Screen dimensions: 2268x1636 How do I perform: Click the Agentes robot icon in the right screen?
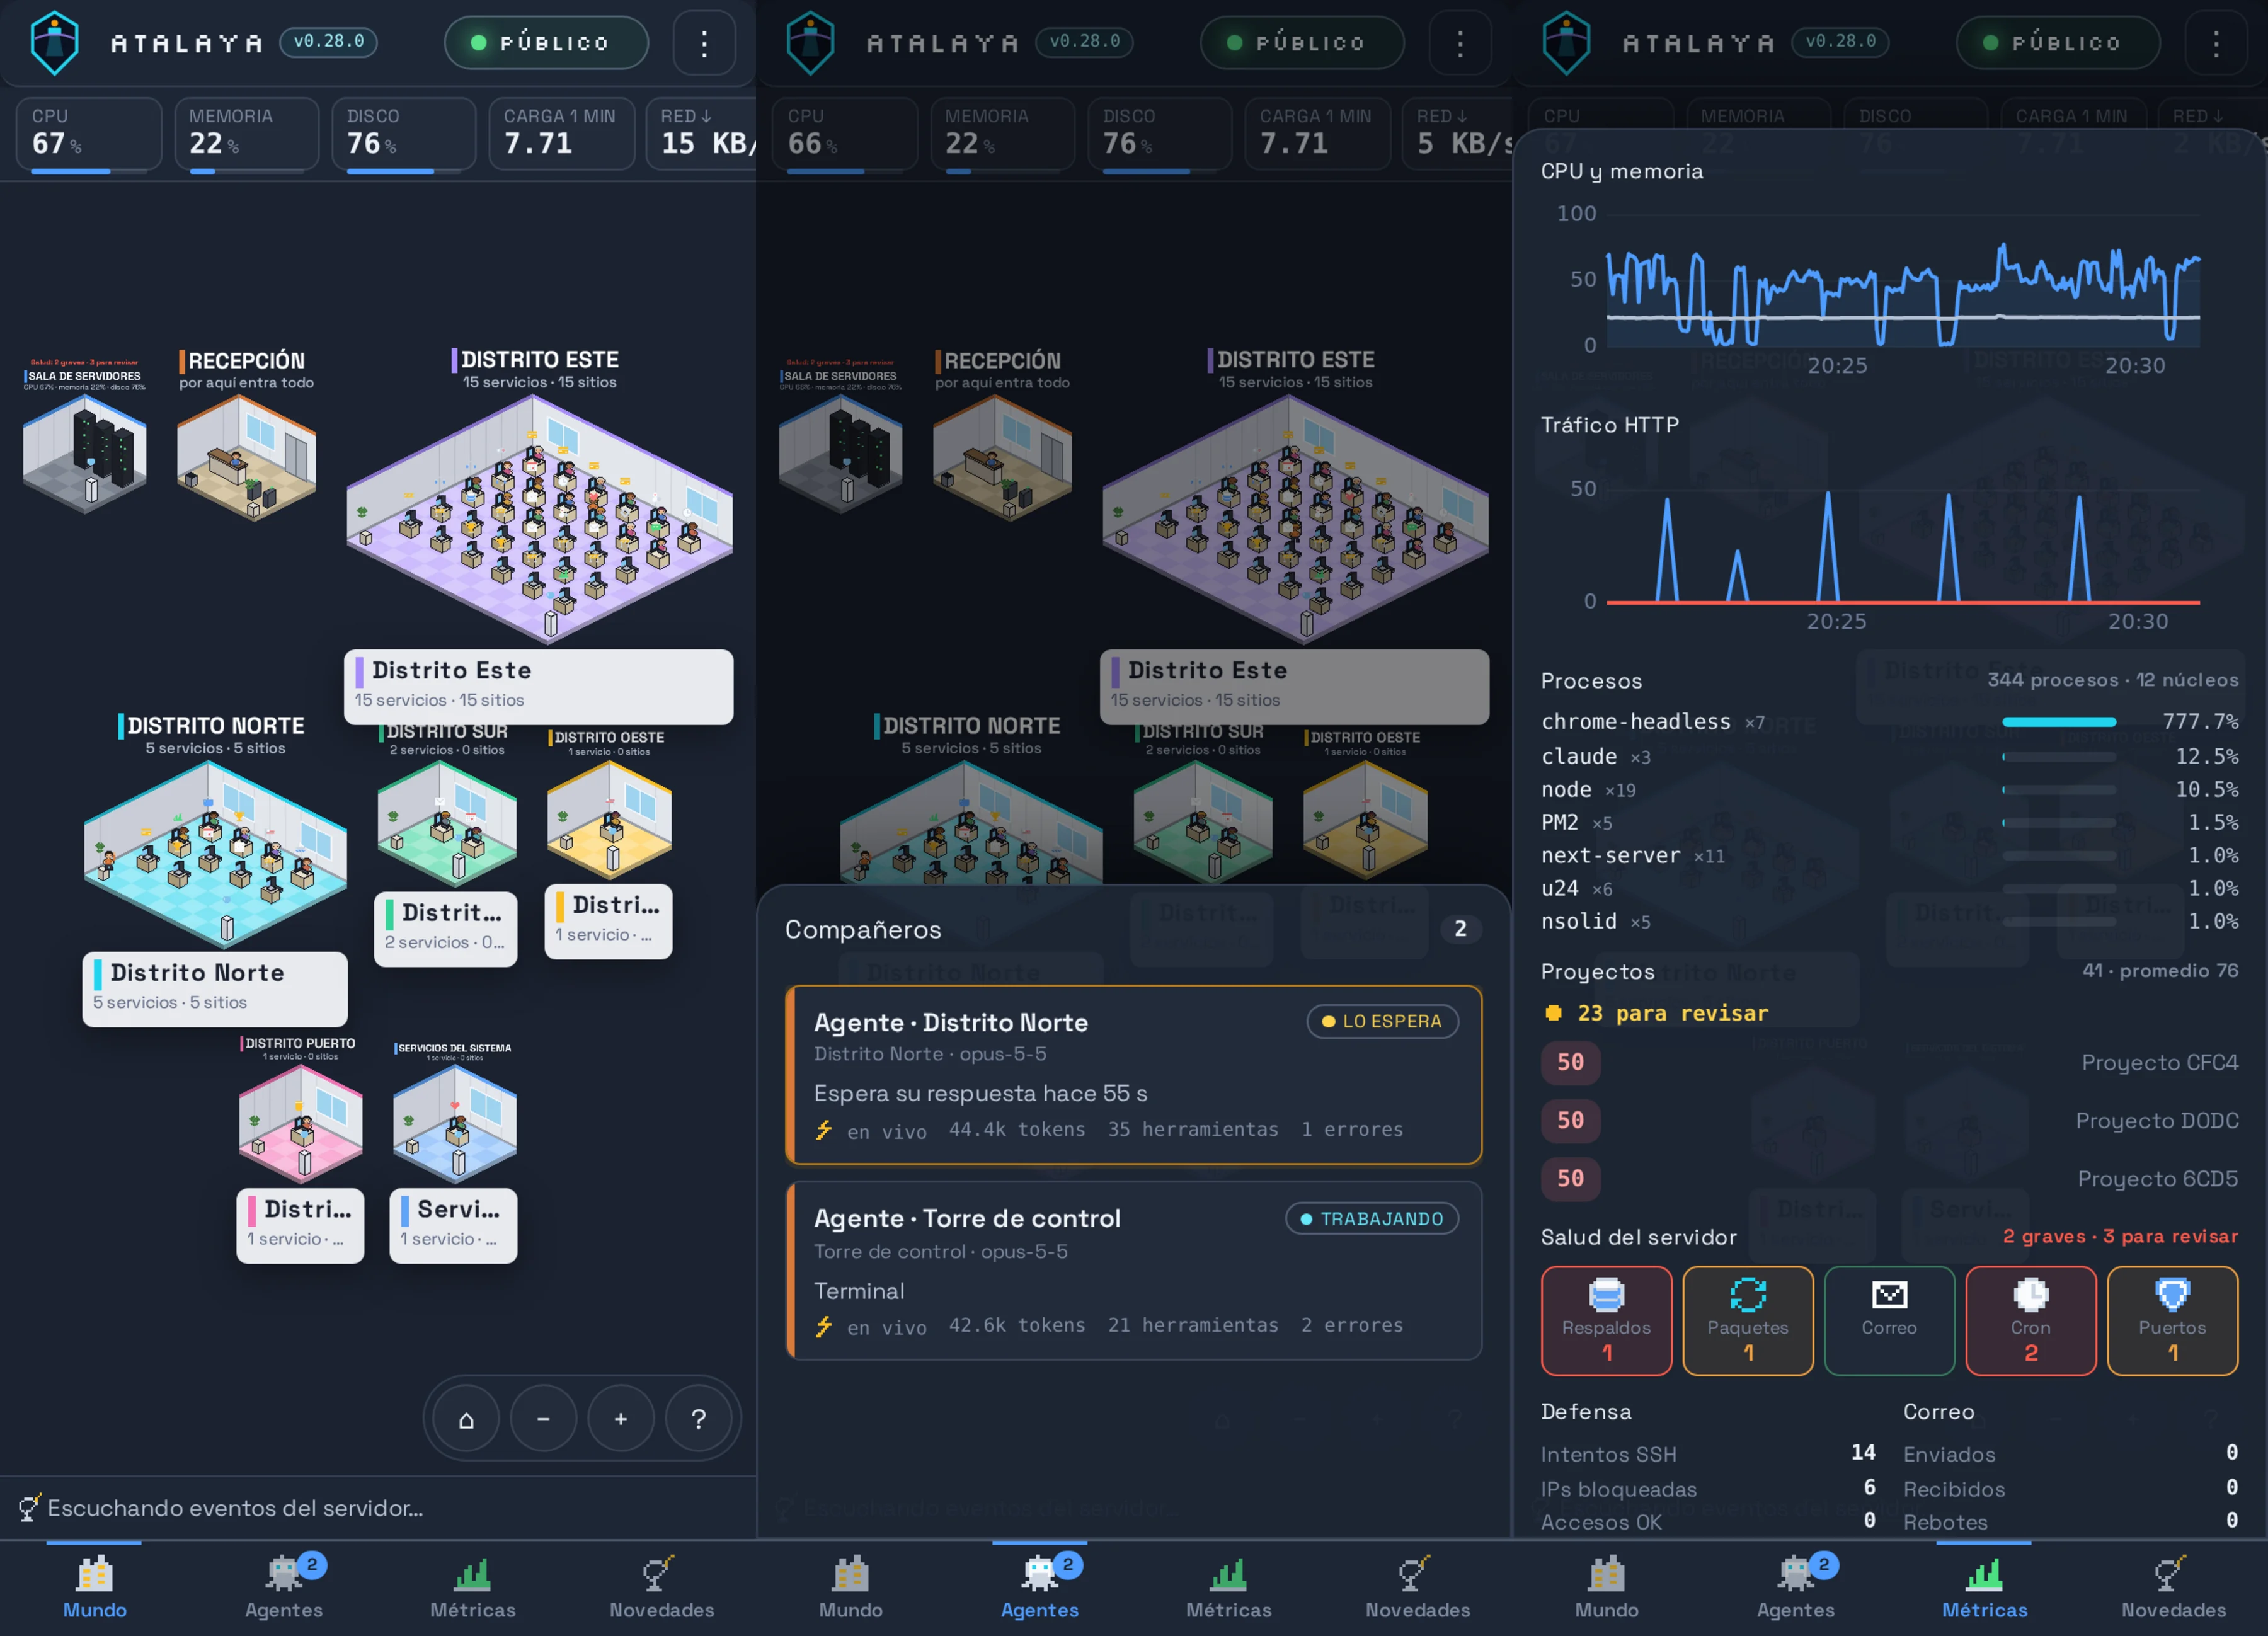[1796, 1574]
